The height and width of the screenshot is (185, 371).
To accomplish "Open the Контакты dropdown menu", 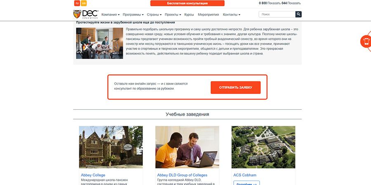I will 231,15.
